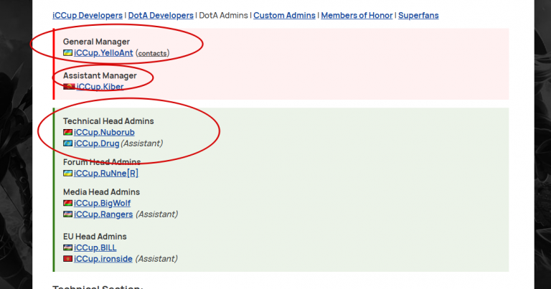This screenshot has width=551, height=289.
Task: Select the General Manager heading text
Action: (x=96, y=42)
